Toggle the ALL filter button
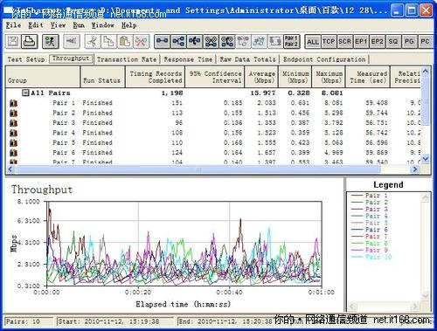This screenshot has height=331, width=437. [x=313, y=42]
